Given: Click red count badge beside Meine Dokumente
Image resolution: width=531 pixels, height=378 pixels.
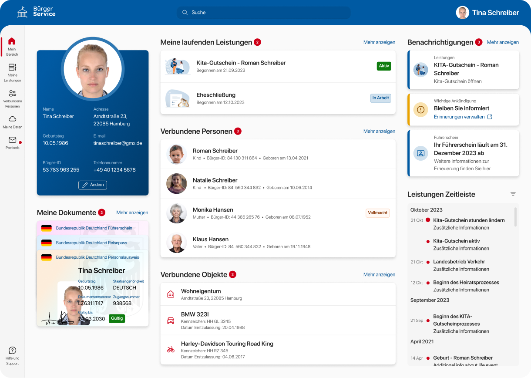Looking at the screenshot, I should pos(101,213).
